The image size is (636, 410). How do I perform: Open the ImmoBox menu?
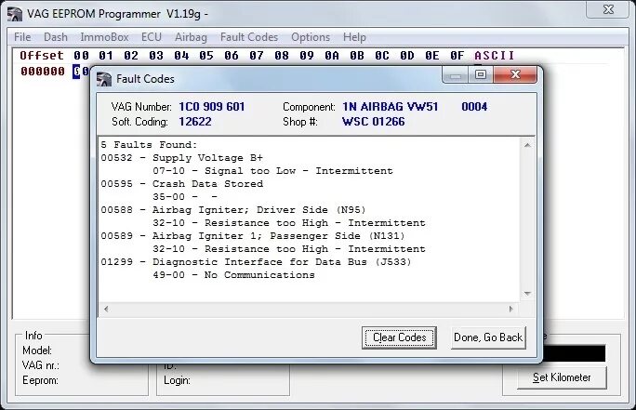coord(104,37)
